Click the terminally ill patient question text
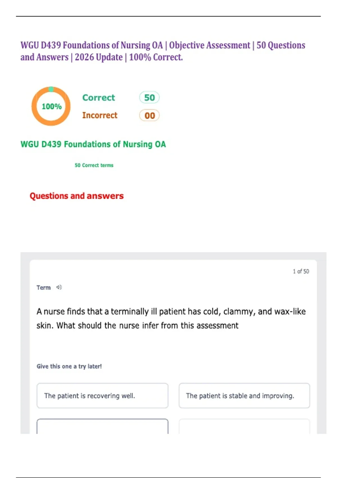This screenshot has width=337, height=478. [x=171, y=318]
